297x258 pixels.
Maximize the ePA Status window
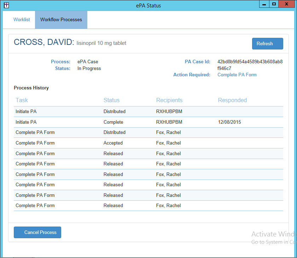pyautogui.click(x=274, y=4)
